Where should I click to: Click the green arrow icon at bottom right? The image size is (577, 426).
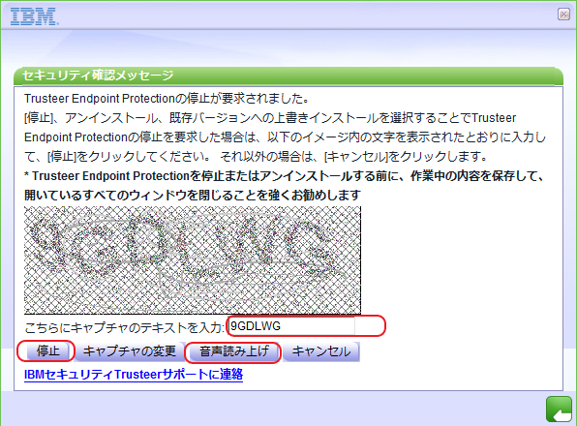point(559,410)
